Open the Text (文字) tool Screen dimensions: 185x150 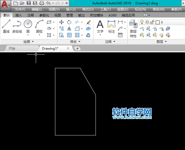tap(100, 26)
